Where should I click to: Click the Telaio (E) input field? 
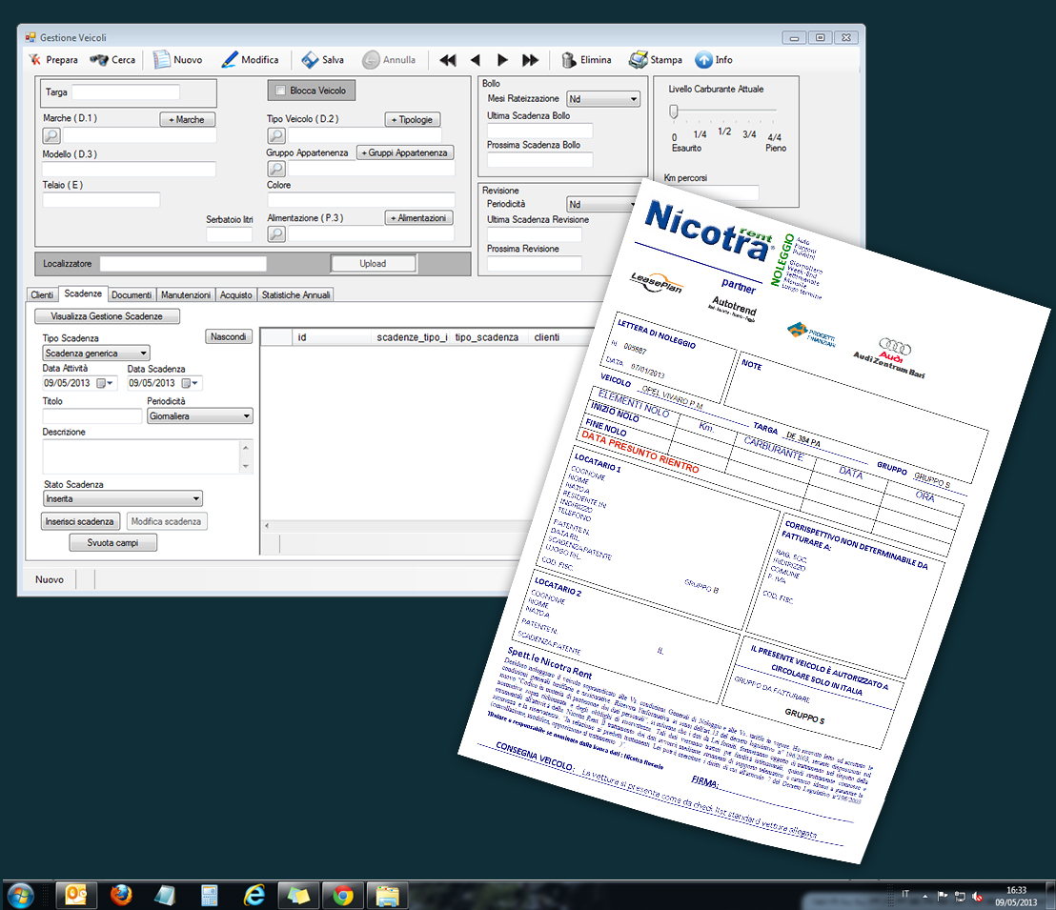pos(102,199)
